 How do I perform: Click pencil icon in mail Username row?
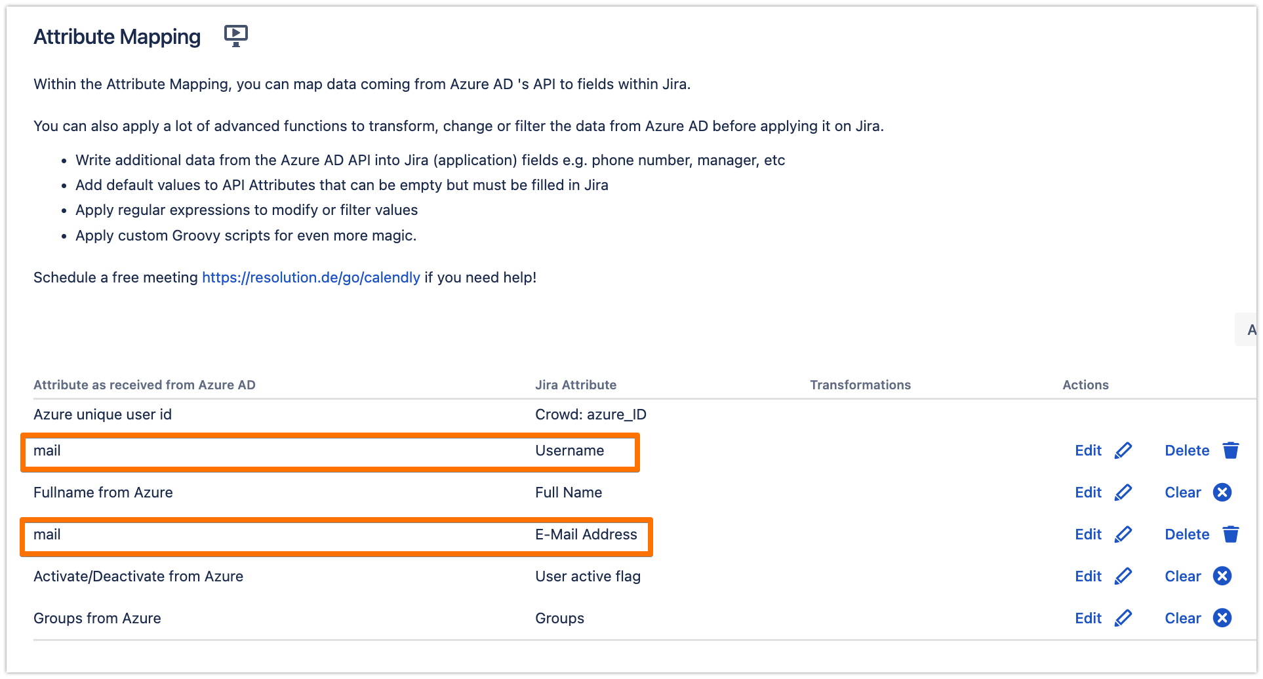(1123, 450)
